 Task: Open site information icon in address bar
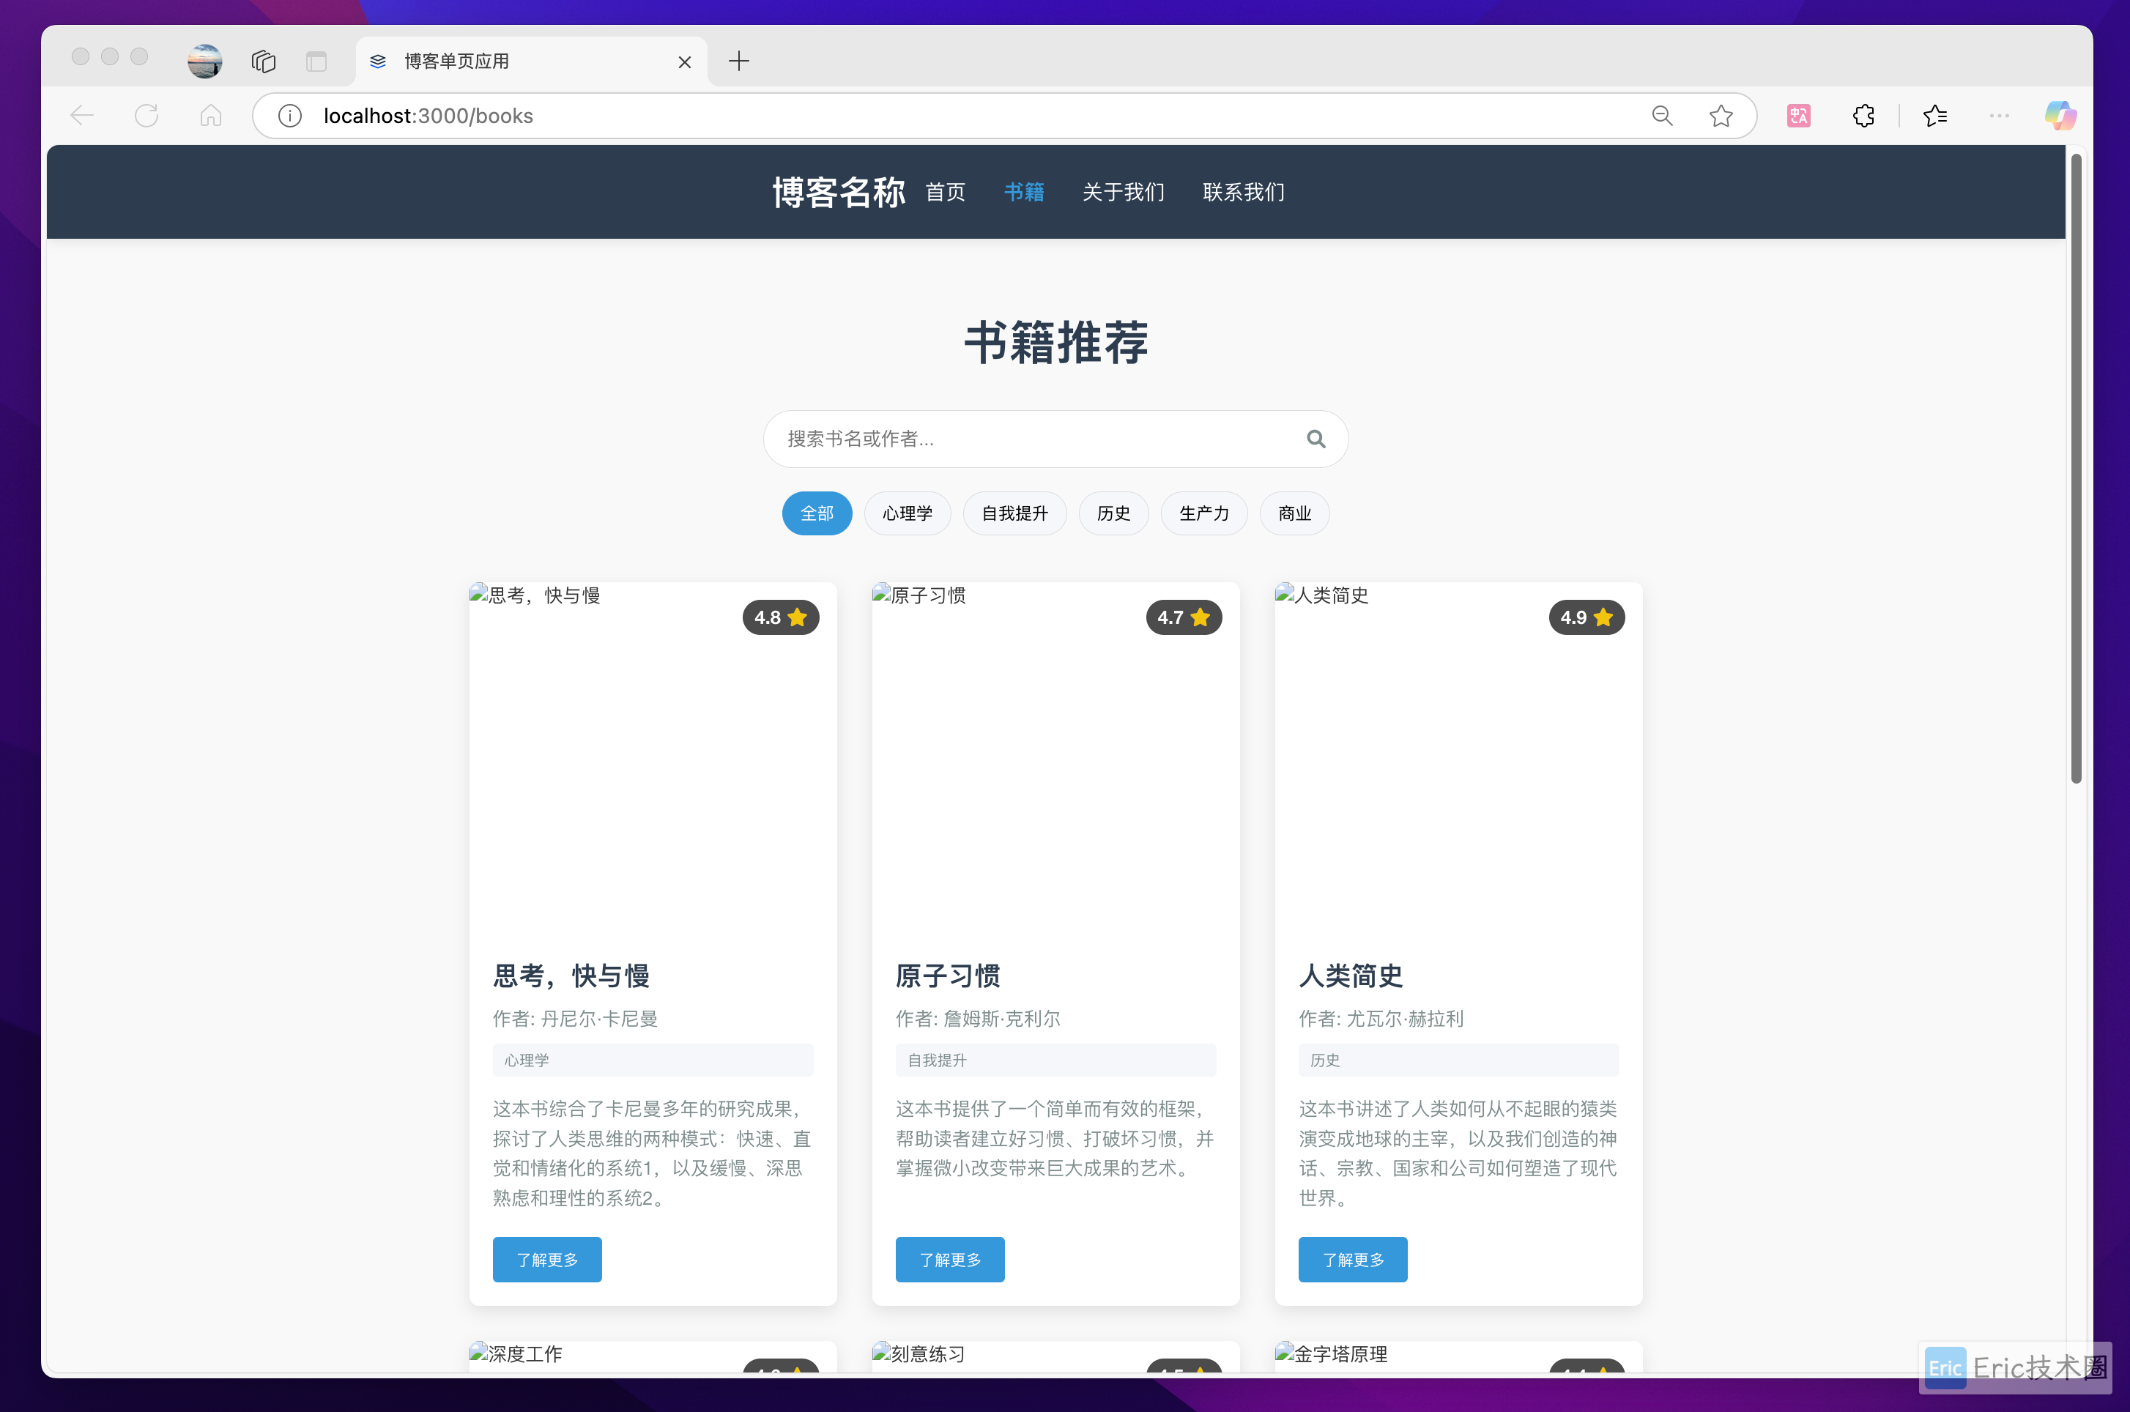click(290, 115)
